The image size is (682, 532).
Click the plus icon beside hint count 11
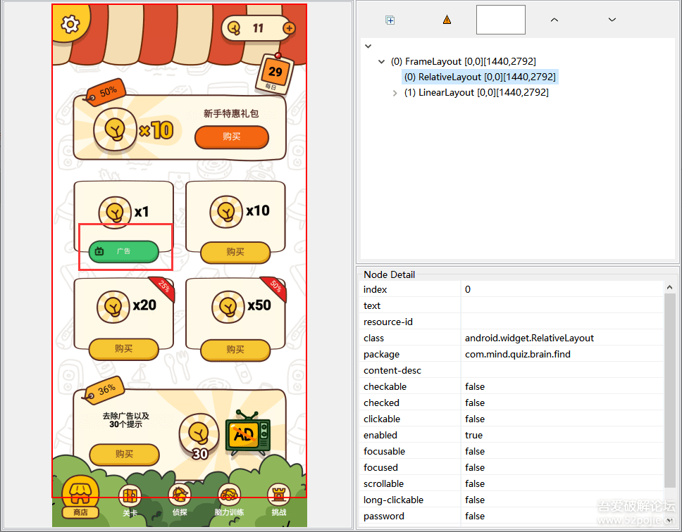(289, 28)
